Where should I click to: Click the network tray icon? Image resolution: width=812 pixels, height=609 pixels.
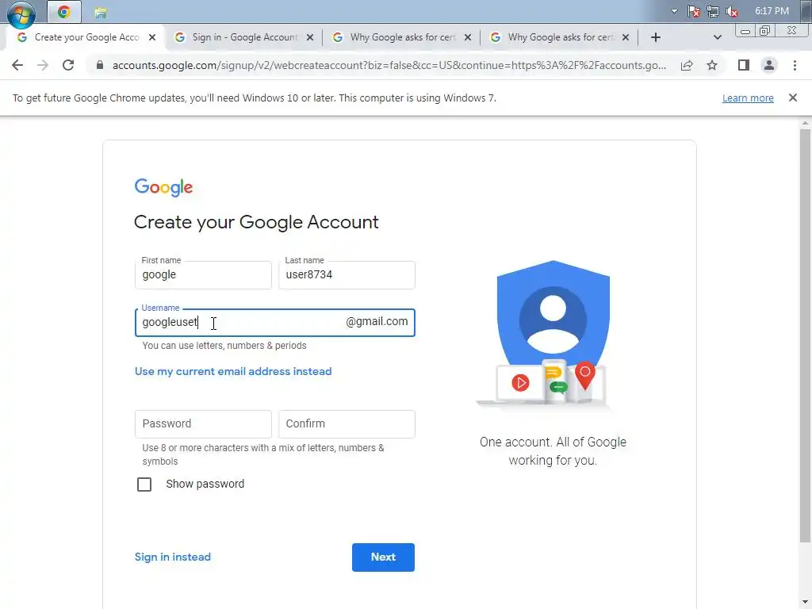tap(713, 11)
